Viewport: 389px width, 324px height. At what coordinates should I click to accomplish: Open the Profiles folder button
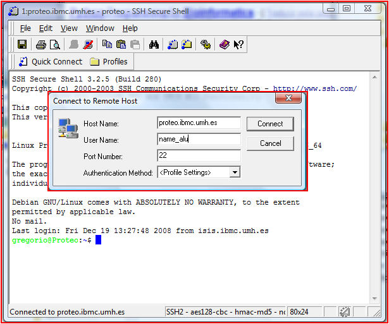click(x=109, y=62)
